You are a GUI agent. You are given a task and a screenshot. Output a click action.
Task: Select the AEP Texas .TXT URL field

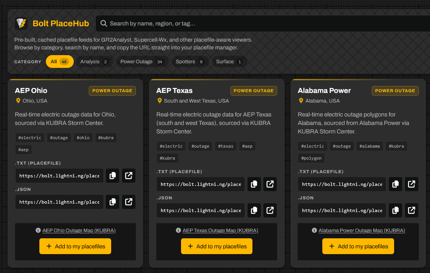(x=201, y=184)
